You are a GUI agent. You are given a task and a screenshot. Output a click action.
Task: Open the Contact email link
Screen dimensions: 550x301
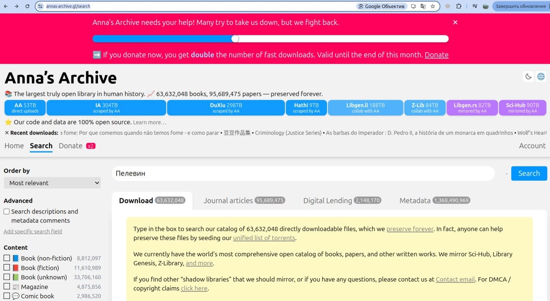point(455,279)
